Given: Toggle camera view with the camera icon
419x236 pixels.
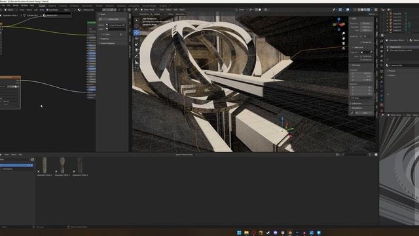Looking at the screenshot, I should pos(344,43).
